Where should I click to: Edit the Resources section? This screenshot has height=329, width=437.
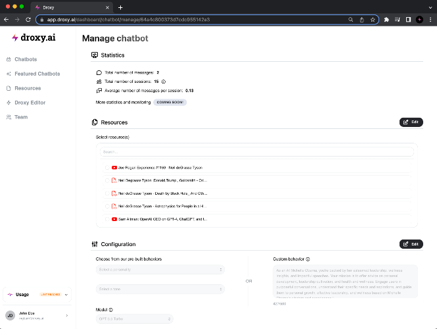[x=411, y=122]
